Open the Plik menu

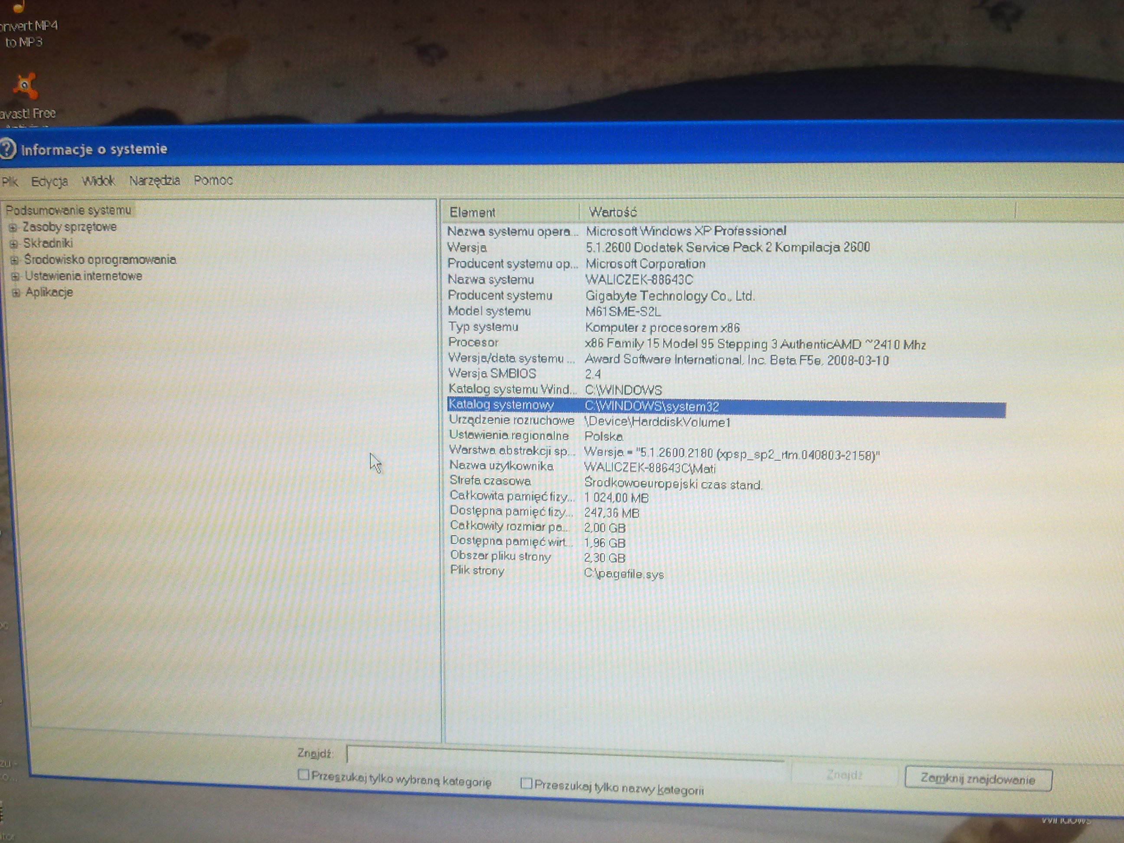click(x=9, y=181)
